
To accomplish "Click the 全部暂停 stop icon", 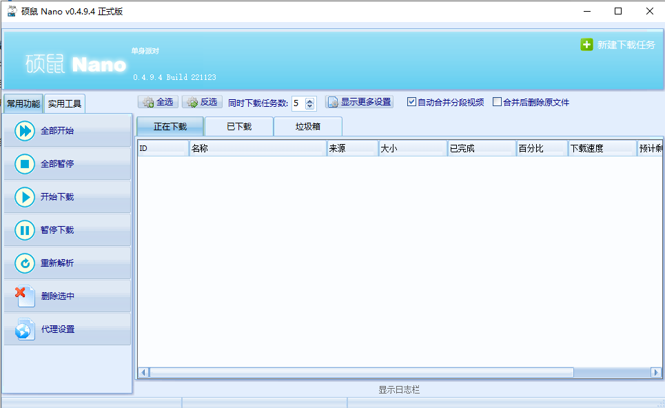I will tap(25, 164).
